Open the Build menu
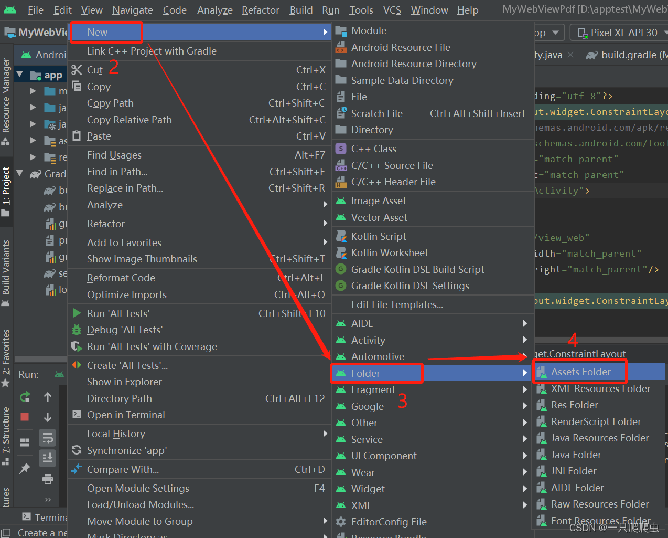This screenshot has height=538, width=668. [301, 10]
